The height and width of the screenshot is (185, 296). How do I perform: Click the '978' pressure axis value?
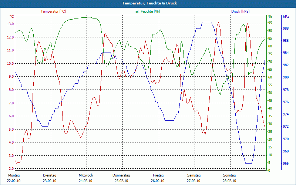[286, 90]
